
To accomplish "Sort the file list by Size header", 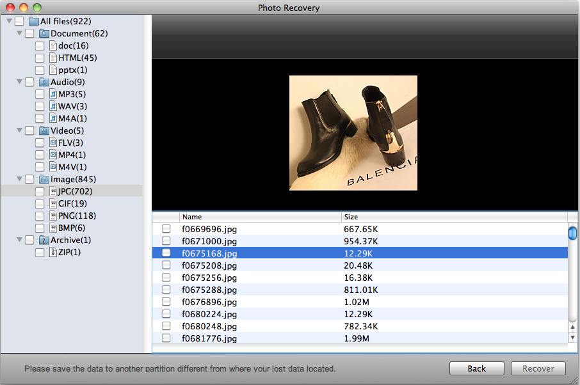I will pyautogui.click(x=455, y=217).
